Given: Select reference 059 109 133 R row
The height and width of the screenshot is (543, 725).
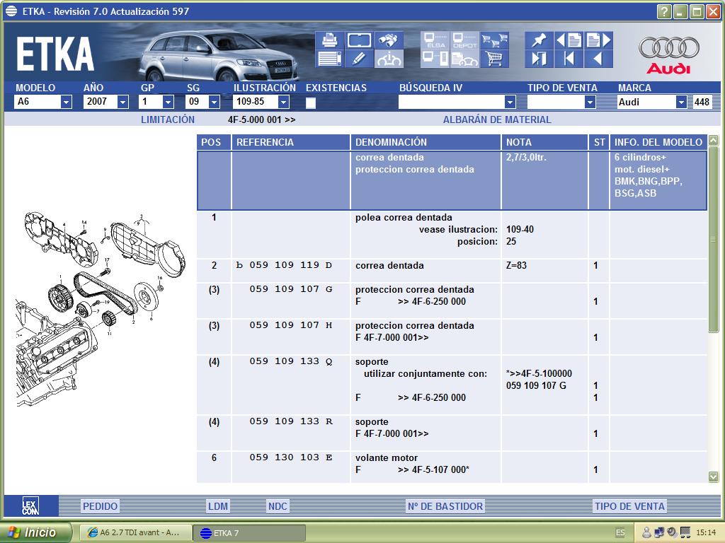Looking at the screenshot, I should [452, 433].
